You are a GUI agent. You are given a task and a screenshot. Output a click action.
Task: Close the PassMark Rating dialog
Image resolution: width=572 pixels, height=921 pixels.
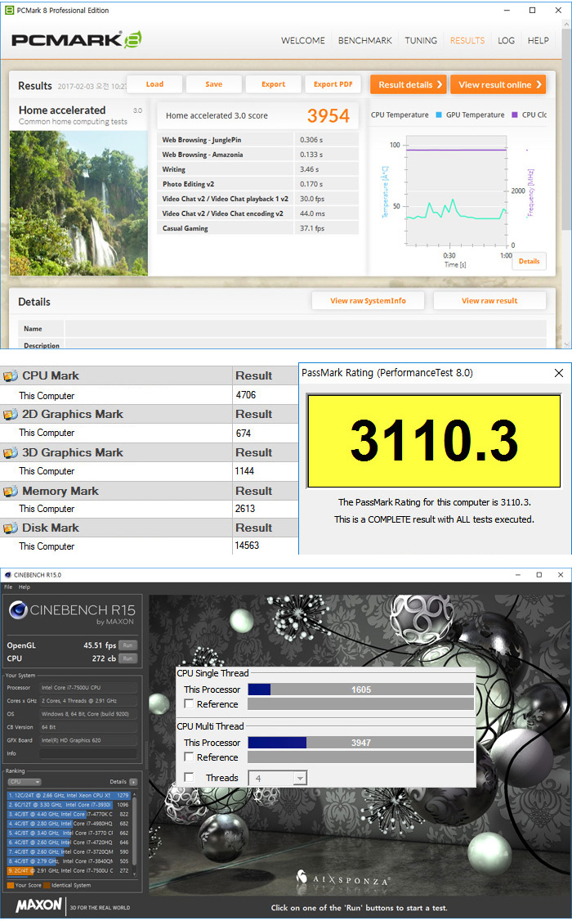[x=559, y=373]
